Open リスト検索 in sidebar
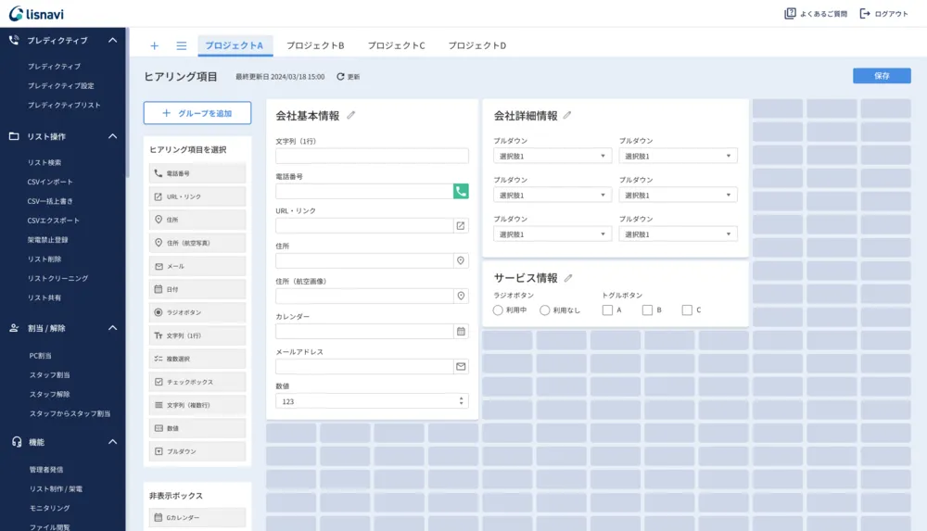 click(x=44, y=162)
